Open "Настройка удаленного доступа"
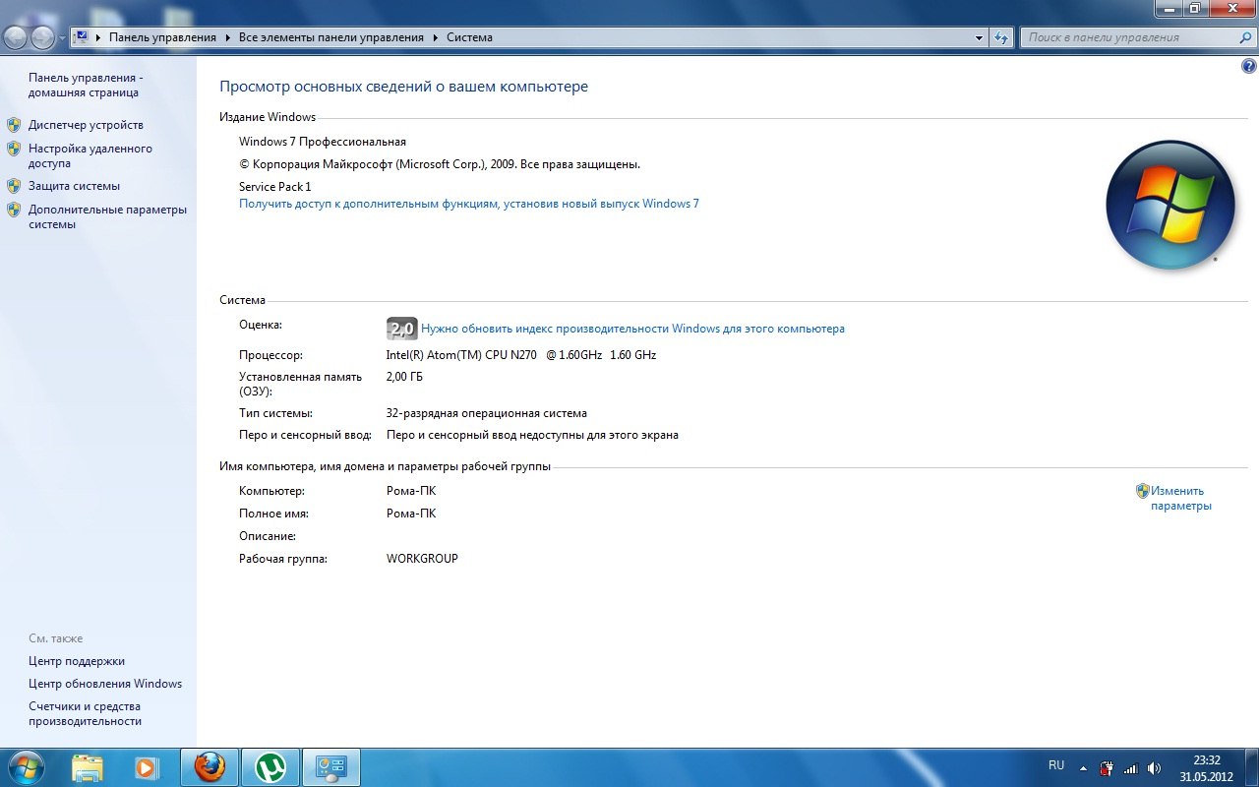Screen dimensions: 1259x787 tap(90, 155)
